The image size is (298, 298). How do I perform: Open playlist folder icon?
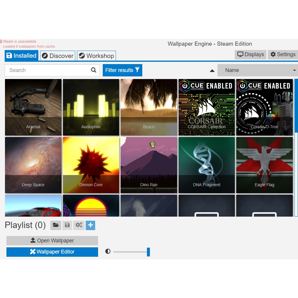point(56,225)
